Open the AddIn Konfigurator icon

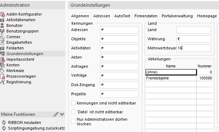click(2, 14)
